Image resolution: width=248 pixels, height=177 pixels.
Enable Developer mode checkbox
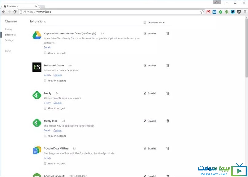click(145, 22)
